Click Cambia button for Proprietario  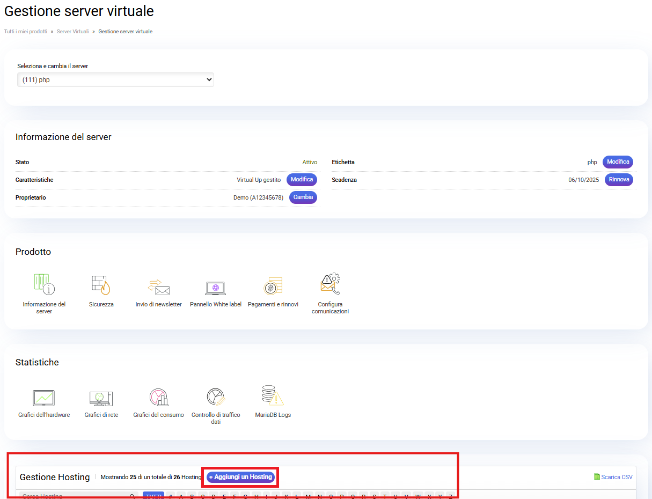click(x=303, y=197)
